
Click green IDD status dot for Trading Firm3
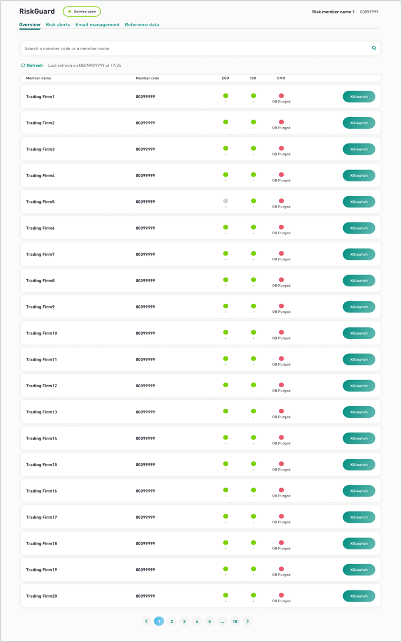click(x=254, y=148)
